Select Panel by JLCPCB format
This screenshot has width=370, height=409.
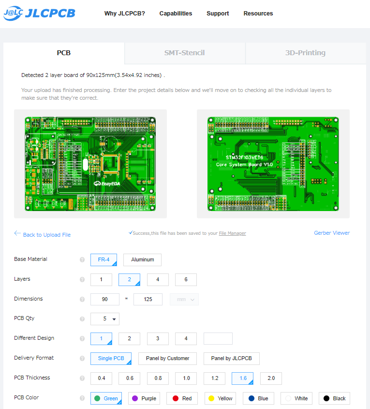click(x=231, y=358)
